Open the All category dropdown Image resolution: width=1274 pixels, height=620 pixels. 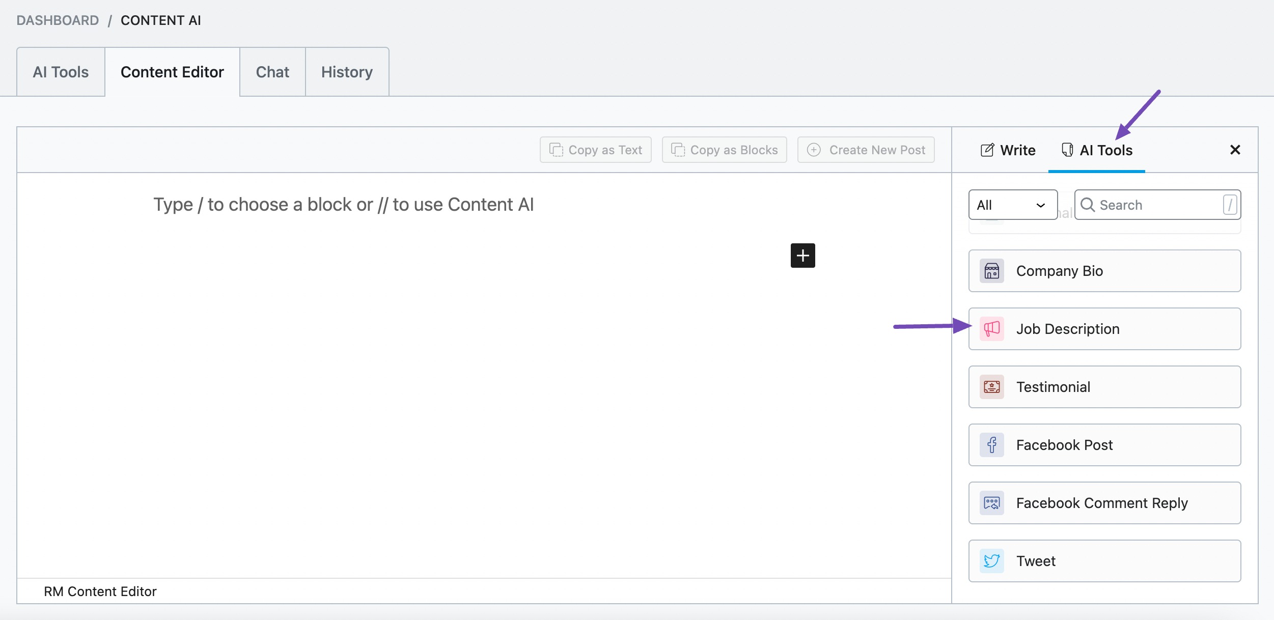(1013, 205)
